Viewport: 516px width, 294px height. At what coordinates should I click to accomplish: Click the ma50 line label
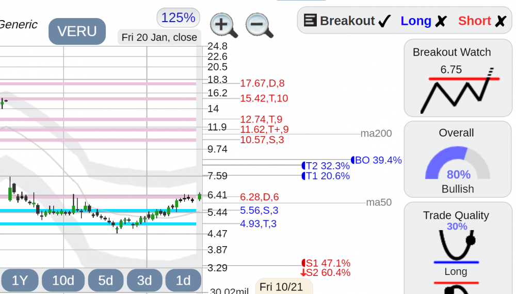[379, 202]
